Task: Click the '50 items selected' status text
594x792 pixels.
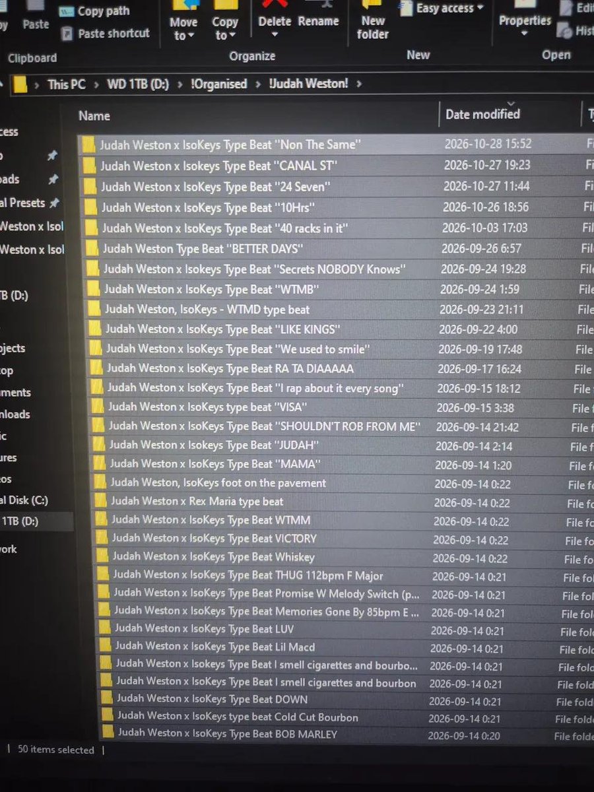Action: (x=56, y=750)
